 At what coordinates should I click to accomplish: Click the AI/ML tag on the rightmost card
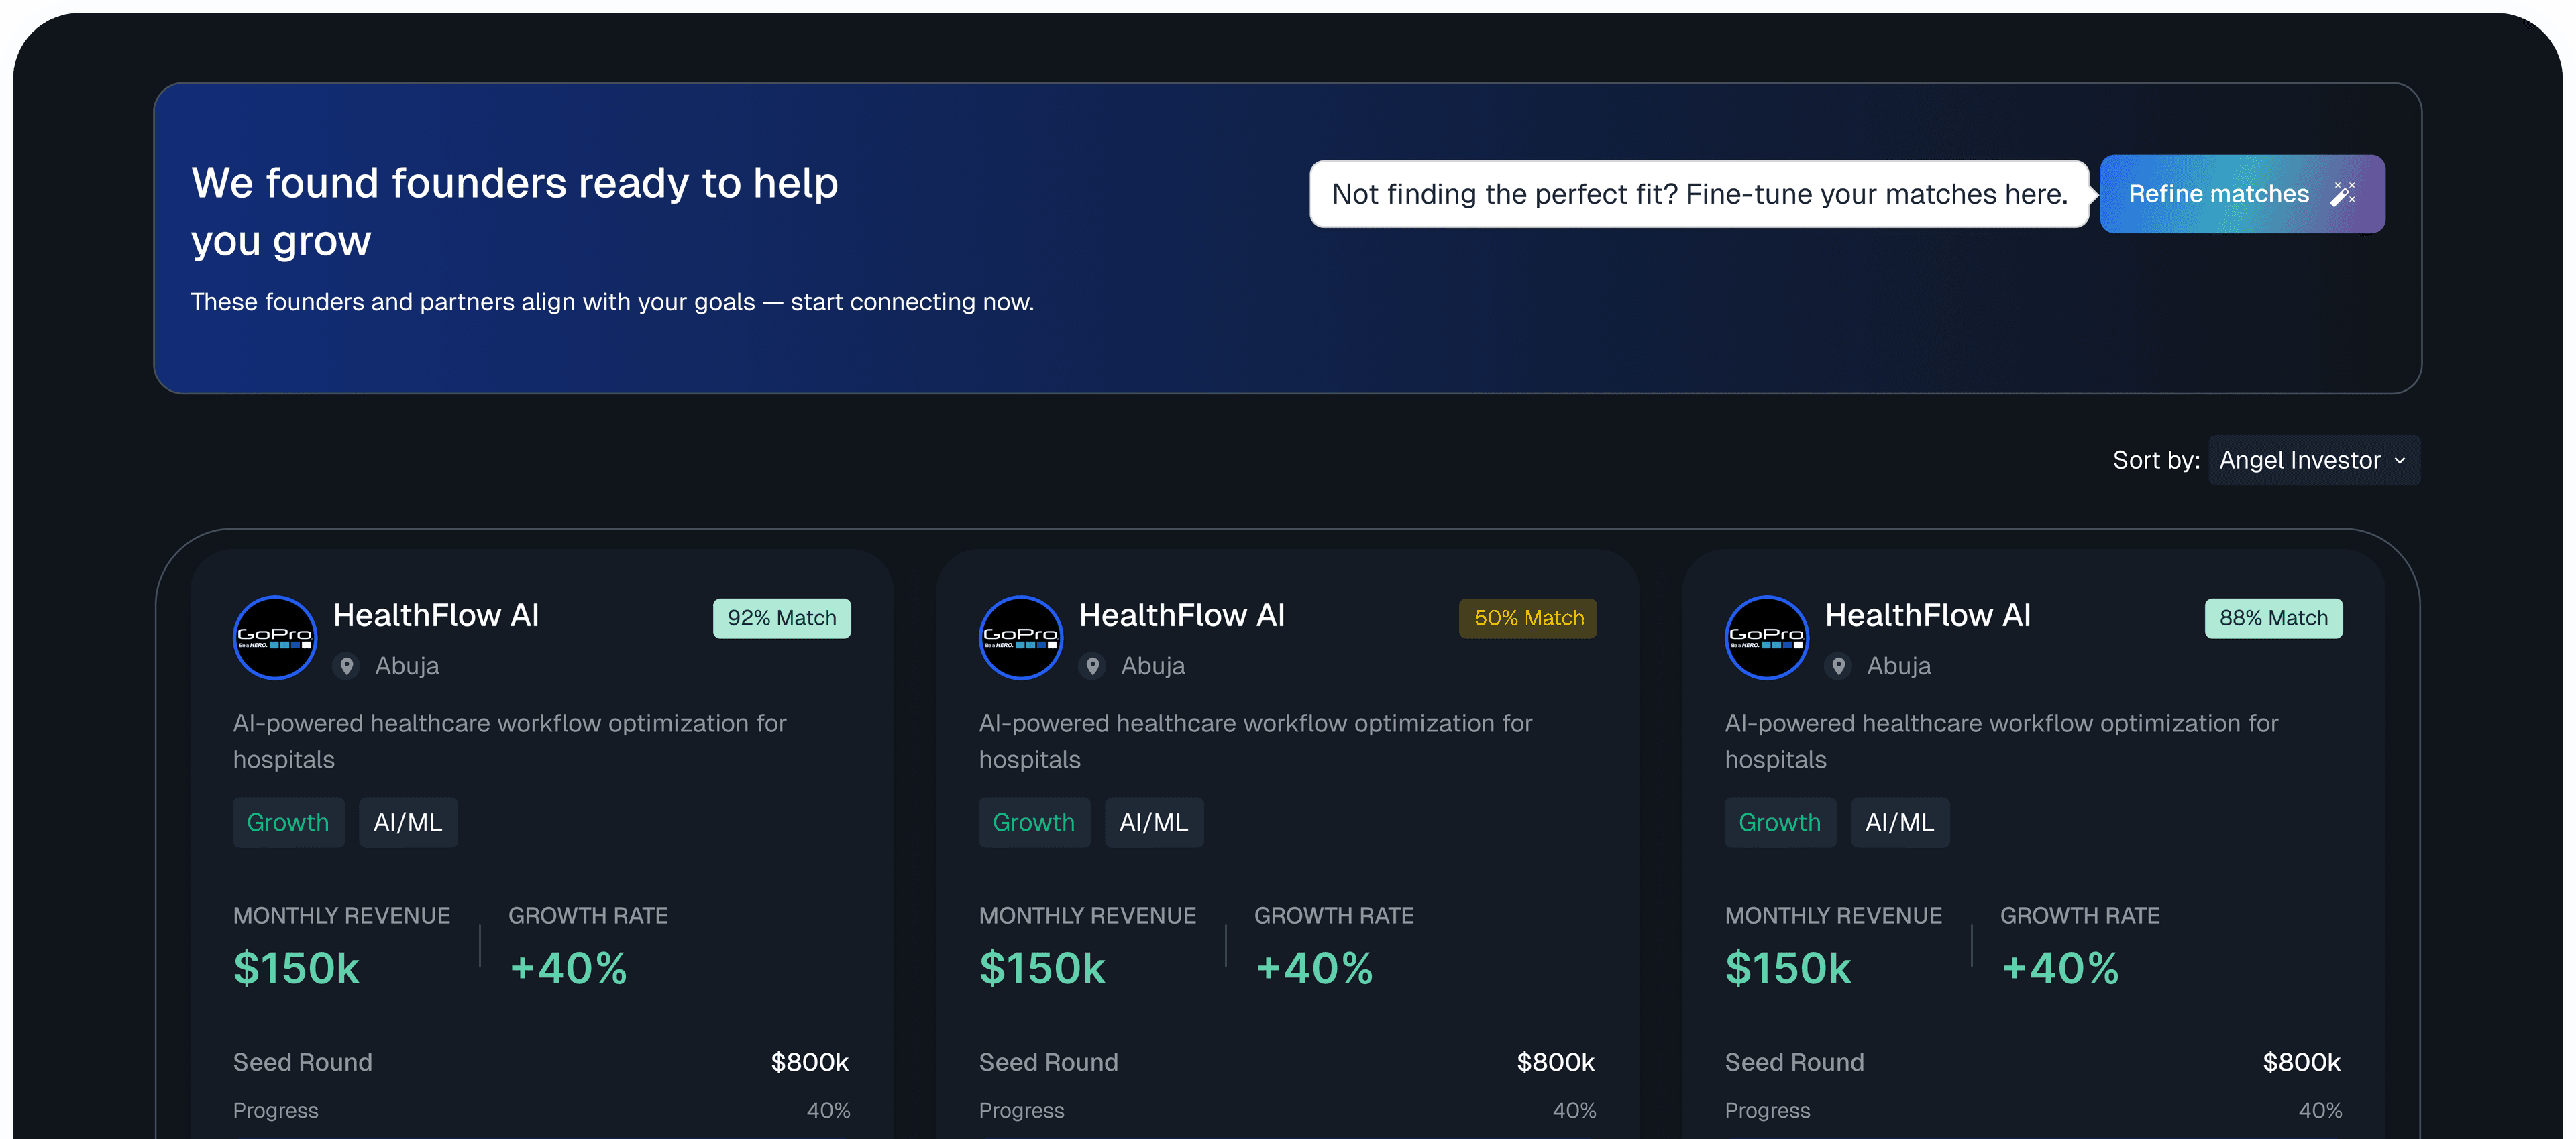pos(1899,821)
